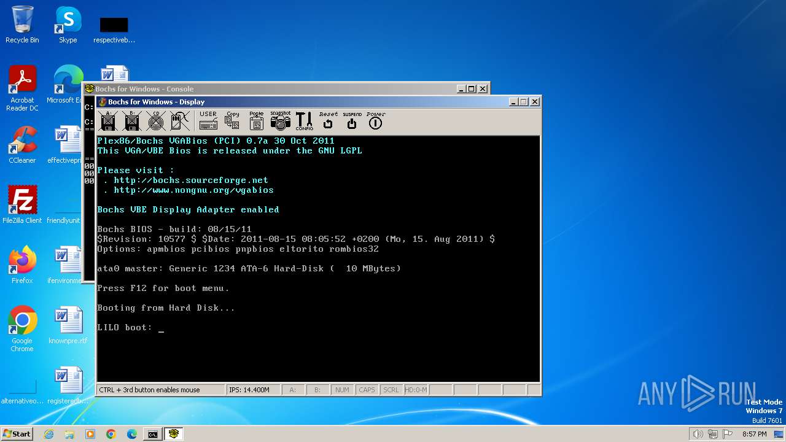Switch to Bochs taskbar button

point(174,434)
